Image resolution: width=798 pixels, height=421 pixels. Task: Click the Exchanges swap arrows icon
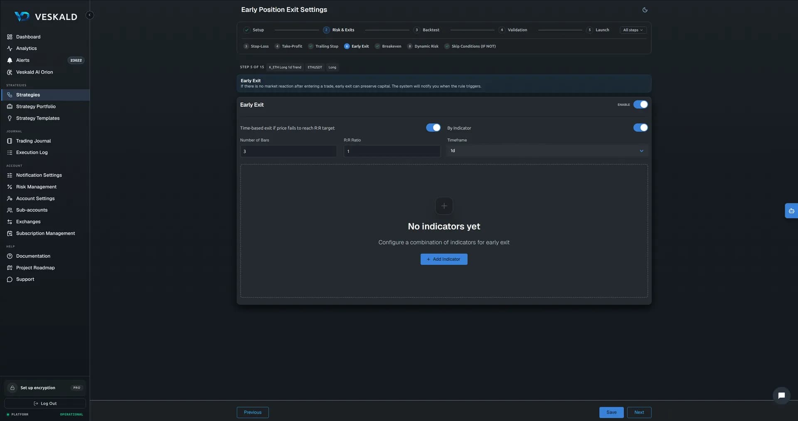pyautogui.click(x=10, y=222)
